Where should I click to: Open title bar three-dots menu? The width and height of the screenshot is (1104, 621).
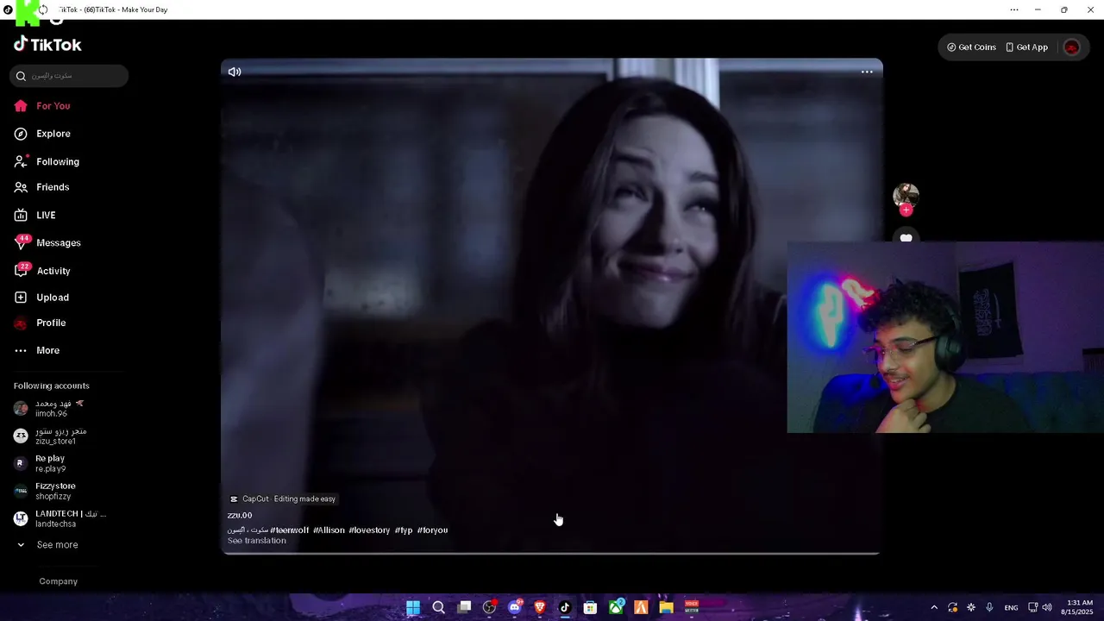[x=1014, y=9]
